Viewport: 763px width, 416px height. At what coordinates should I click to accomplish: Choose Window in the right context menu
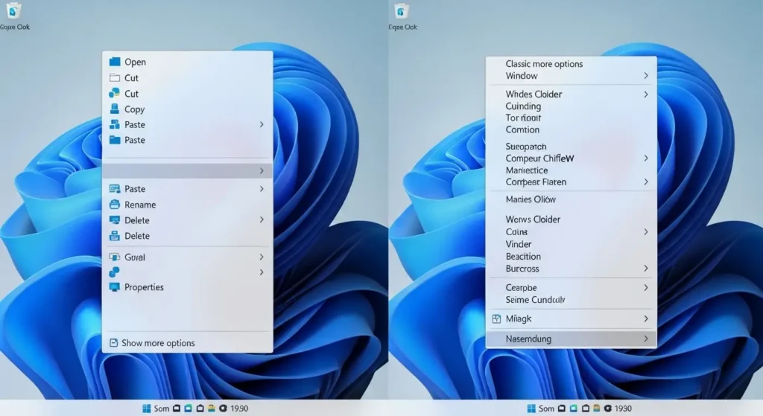[571, 76]
